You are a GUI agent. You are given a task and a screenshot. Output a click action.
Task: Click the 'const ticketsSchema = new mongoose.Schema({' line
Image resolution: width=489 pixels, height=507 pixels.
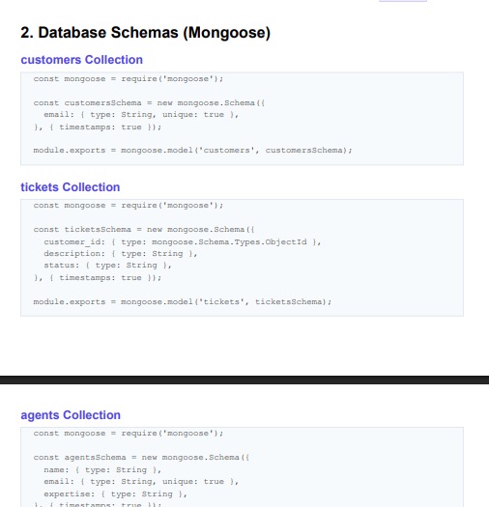[144, 230]
